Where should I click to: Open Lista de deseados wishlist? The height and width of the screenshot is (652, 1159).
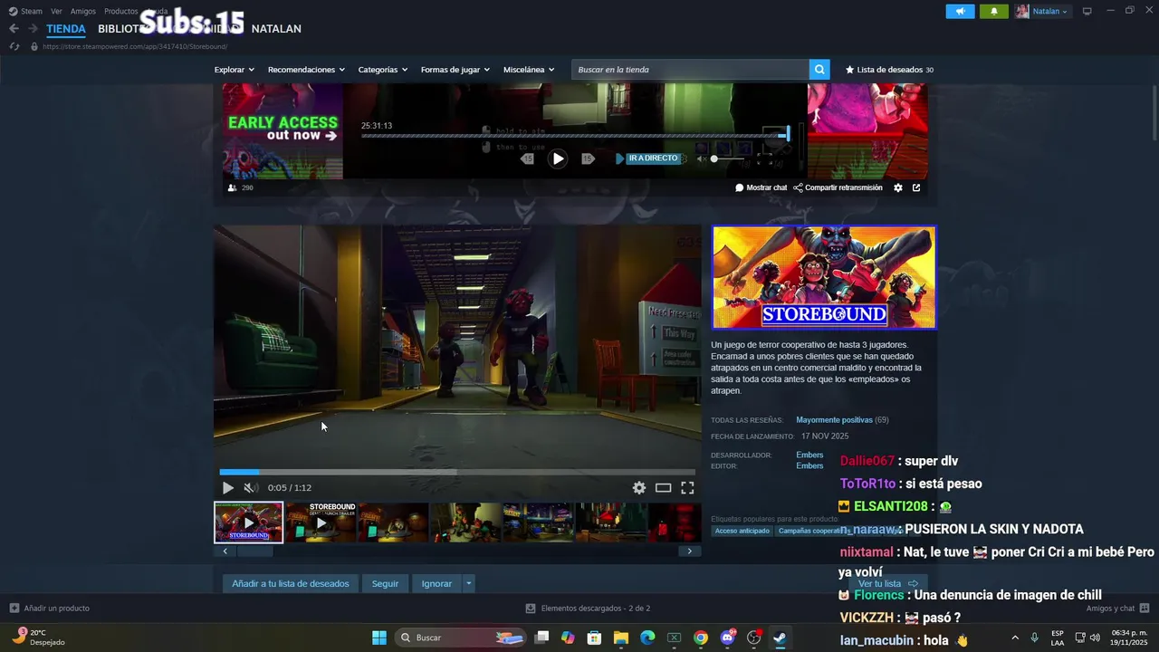889,70
